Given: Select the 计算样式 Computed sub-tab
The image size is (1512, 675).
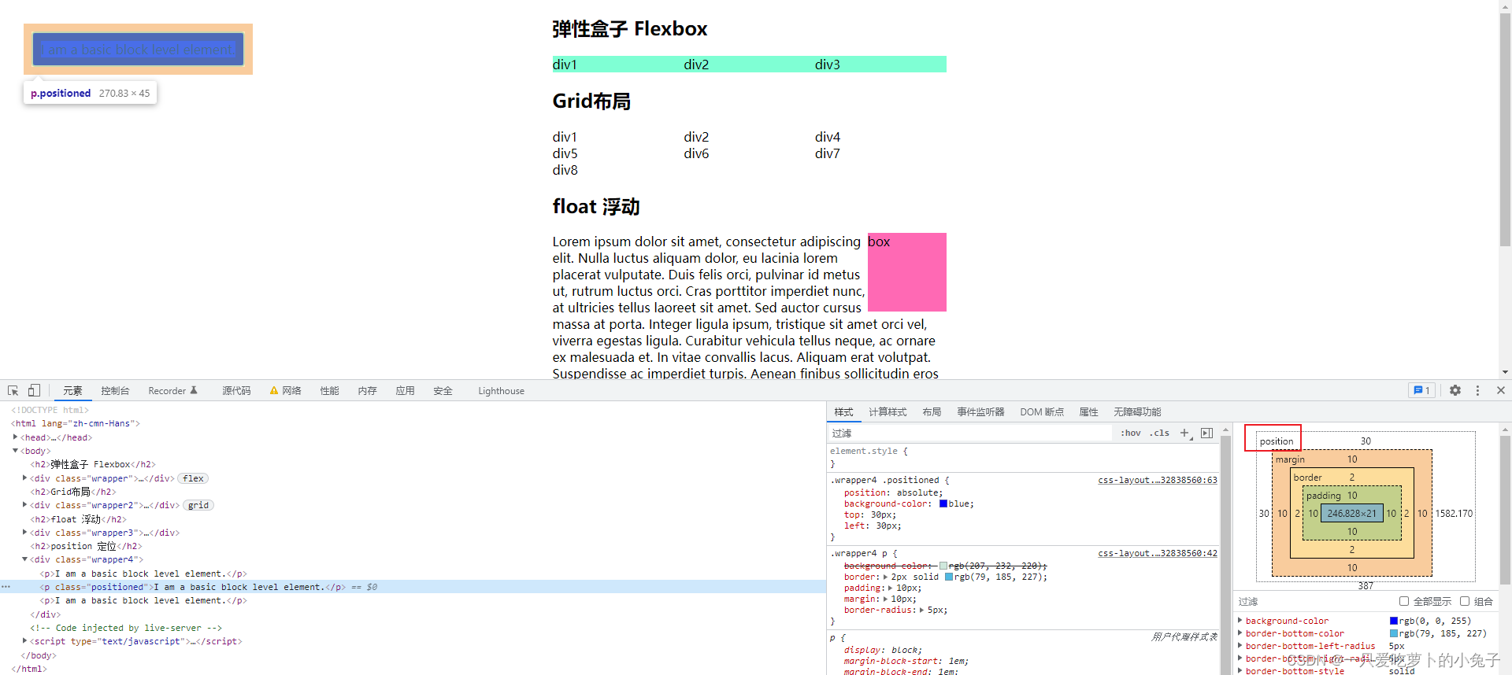Looking at the screenshot, I should pyautogui.click(x=888, y=411).
